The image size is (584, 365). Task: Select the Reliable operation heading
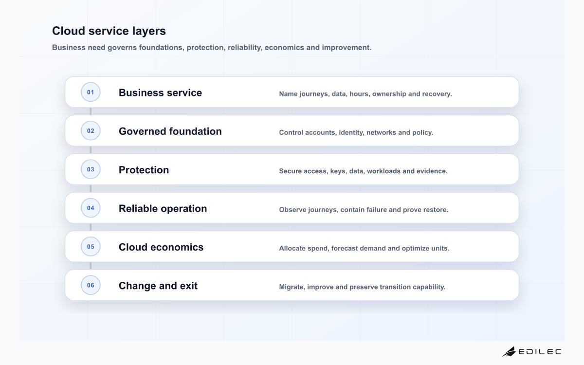[x=163, y=208]
